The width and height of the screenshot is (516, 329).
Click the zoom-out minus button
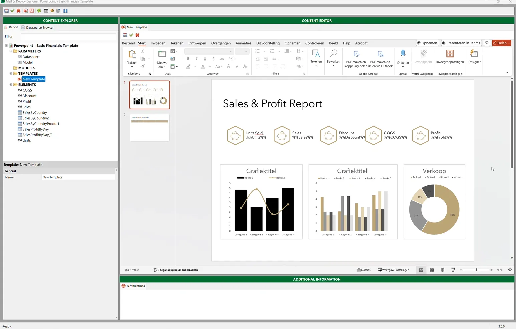[x=461, y=270]
